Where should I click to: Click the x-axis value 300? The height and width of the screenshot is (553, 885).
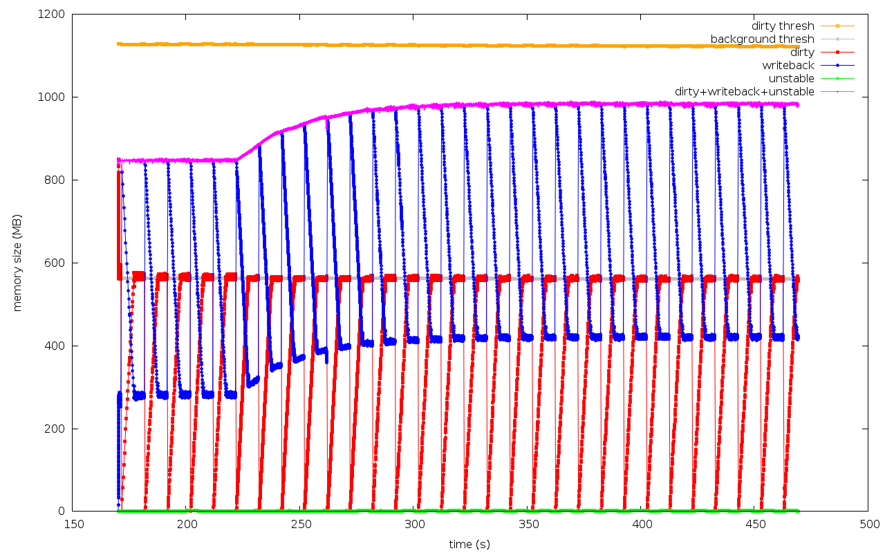(414, 525)
